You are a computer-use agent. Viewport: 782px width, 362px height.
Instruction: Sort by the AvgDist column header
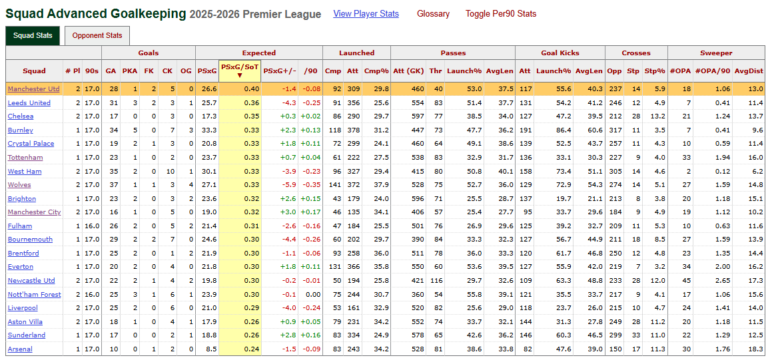749,71
